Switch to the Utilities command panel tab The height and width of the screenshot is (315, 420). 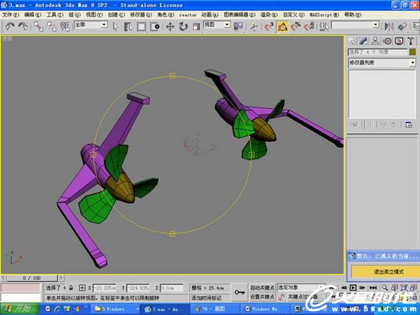(411, 41)
